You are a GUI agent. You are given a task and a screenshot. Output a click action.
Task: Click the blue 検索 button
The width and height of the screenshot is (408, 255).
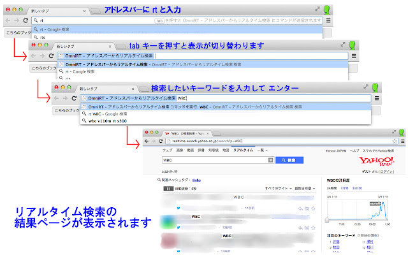click(289, 160)
